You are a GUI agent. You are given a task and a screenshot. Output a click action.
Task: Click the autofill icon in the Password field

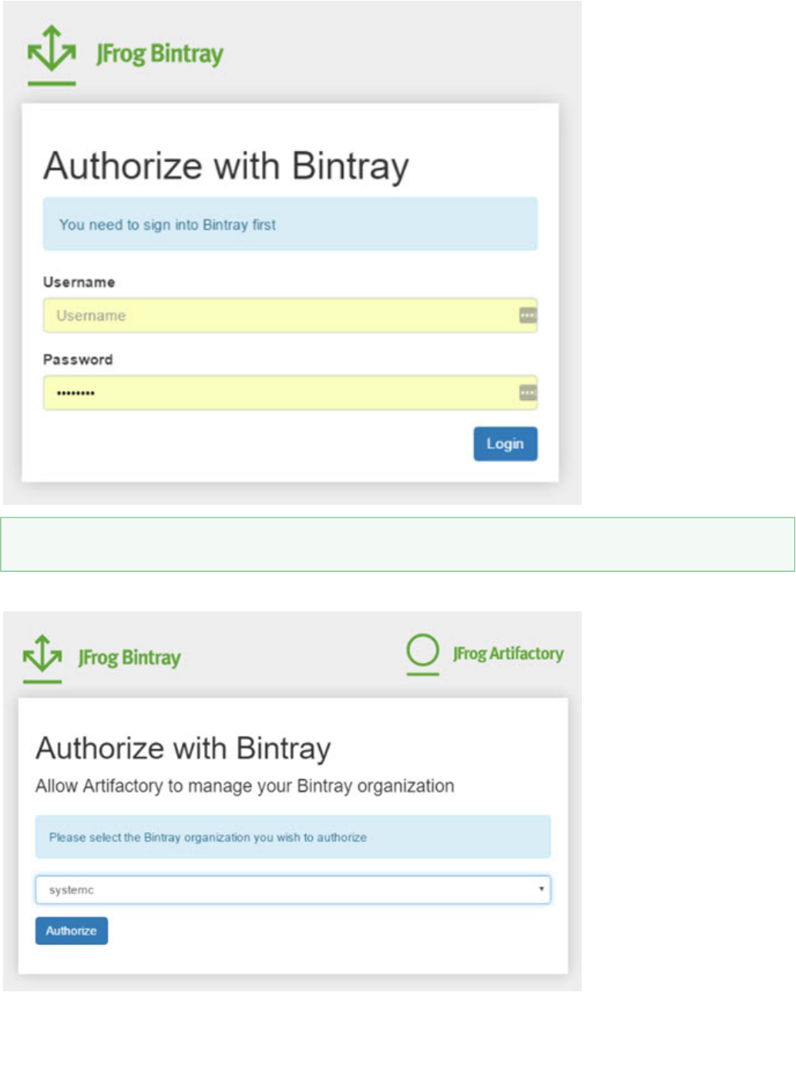527,393
